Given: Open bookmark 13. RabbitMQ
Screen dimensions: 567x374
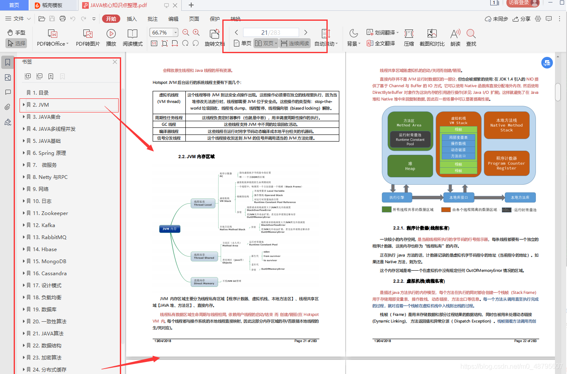Looking at the screenshot, I should pyautogui.click(x=49, y=237).
